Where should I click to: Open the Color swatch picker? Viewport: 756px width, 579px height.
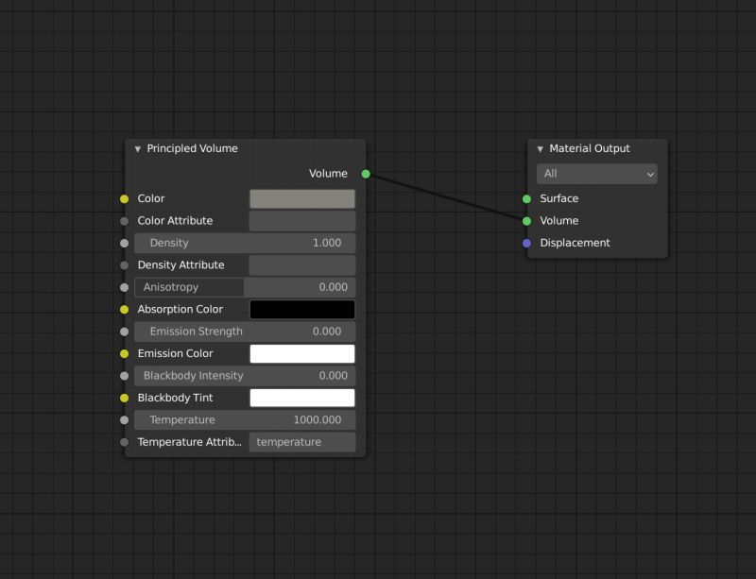301,198
